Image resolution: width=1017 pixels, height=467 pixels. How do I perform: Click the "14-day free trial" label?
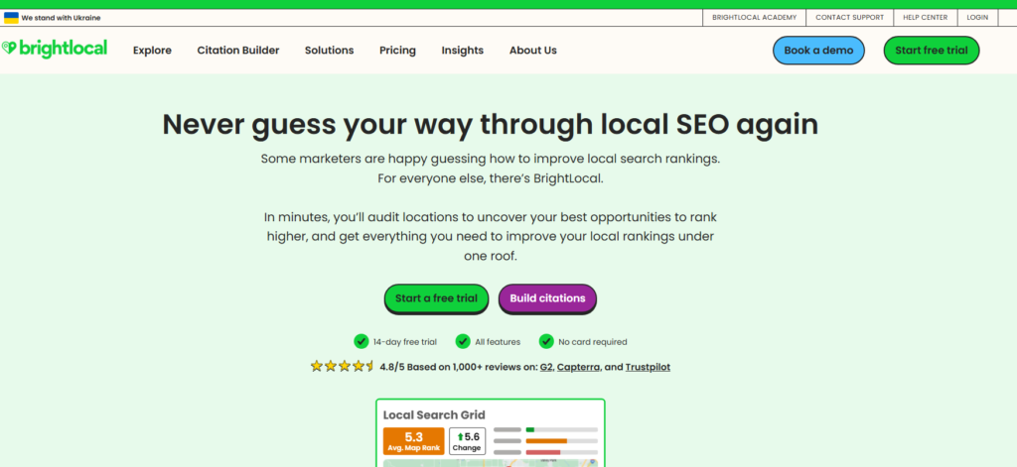[x=405, y=342]
